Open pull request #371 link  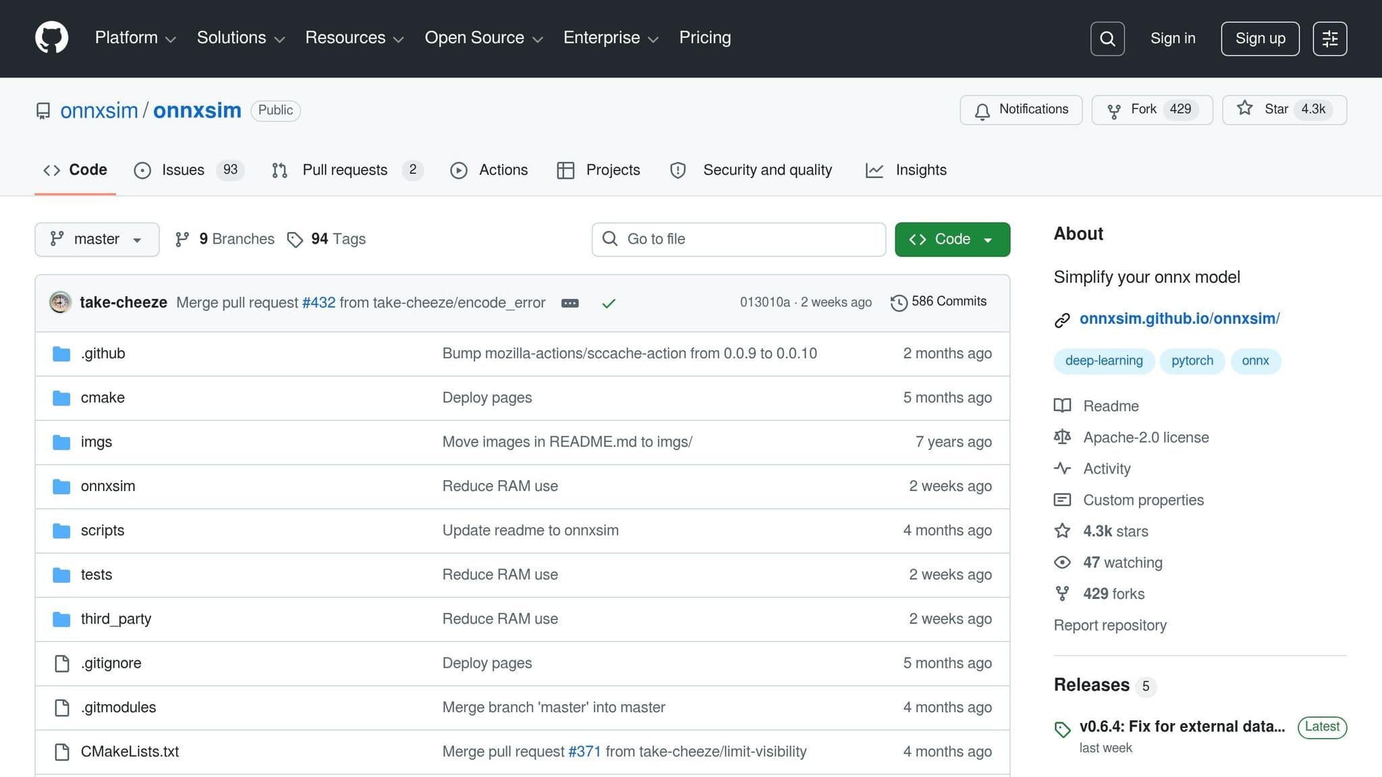pyautogui.click(x=584, y=752)
